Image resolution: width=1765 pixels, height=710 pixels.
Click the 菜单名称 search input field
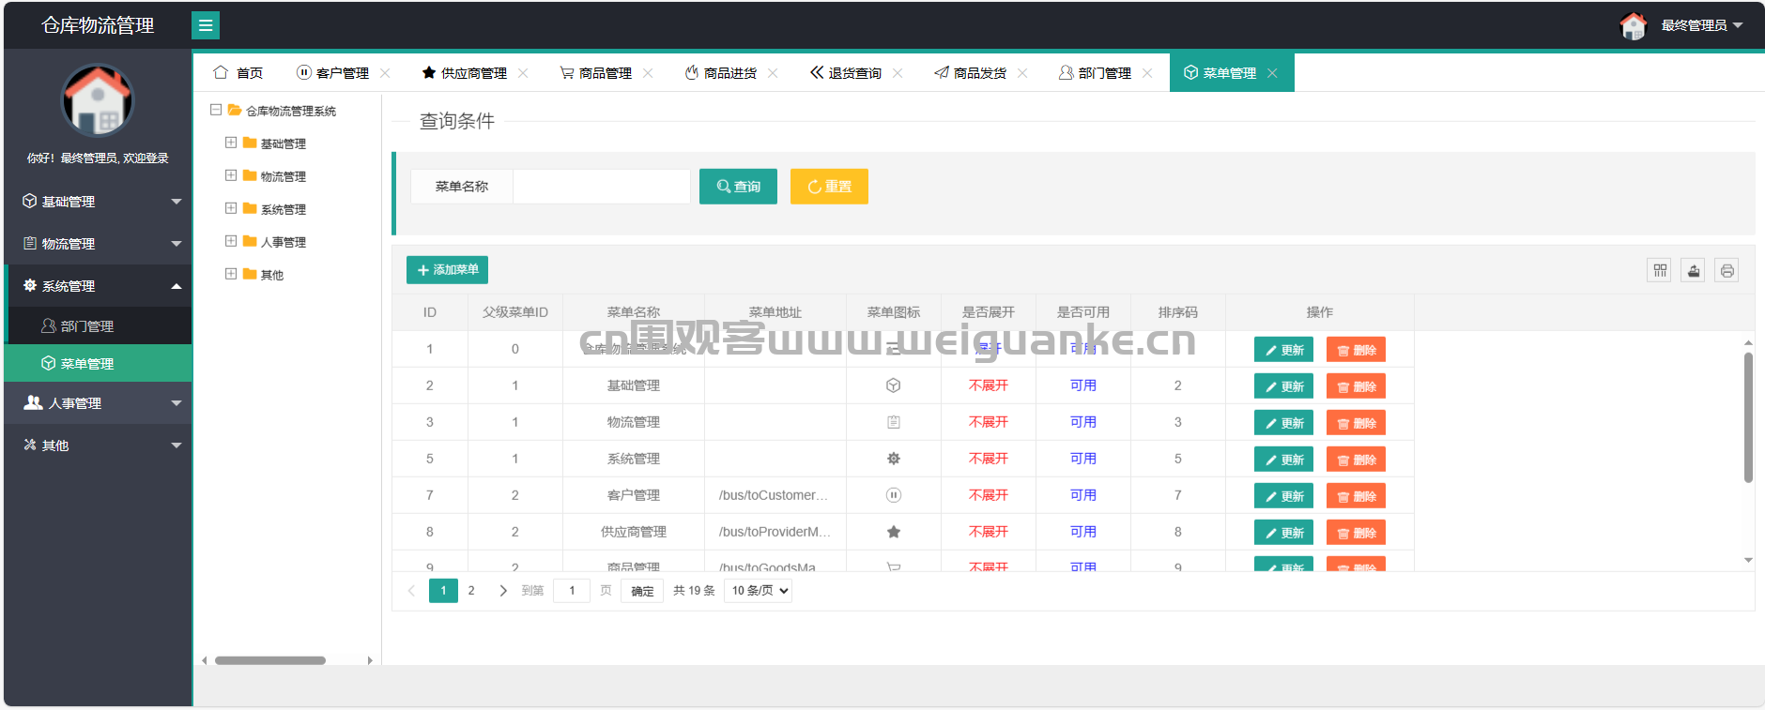coord(602,187)
